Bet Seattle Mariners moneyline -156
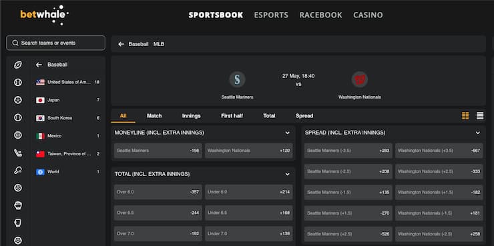Image resolution: width=494 pixels, height=246 pixels. pyautogui.click(x=158, y=151)
